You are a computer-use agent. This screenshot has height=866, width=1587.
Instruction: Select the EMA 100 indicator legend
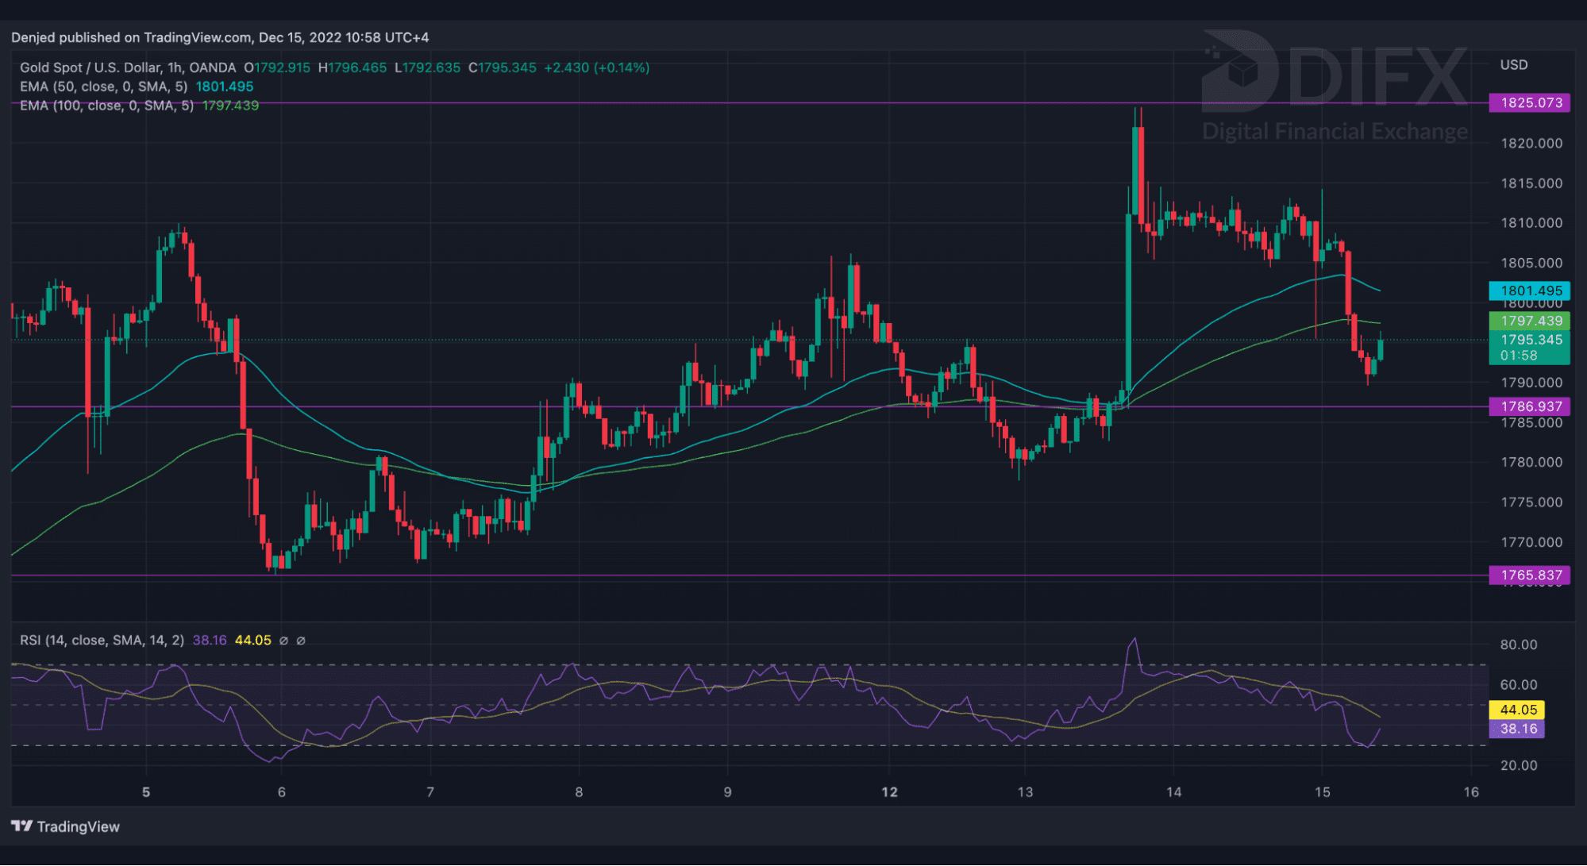click(106, 106)
